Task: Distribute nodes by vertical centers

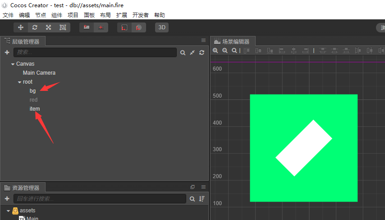Action: 334,50
